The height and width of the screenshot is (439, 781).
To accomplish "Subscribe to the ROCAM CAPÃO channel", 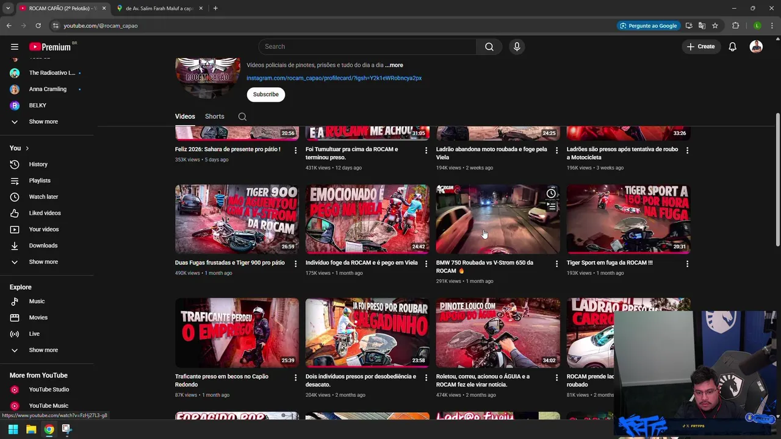I will [265, 95].
